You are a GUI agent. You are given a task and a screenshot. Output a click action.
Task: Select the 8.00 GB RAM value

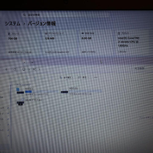tap(86, 38)
